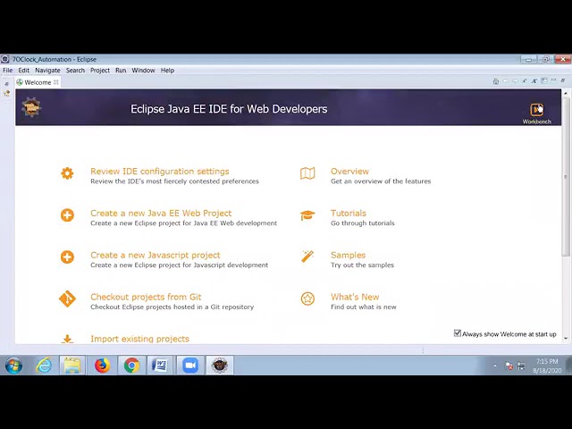This screenshot has height=429, width=572.
Task: Click Eclipse logo in welcome banner
Action: (31, 107)
